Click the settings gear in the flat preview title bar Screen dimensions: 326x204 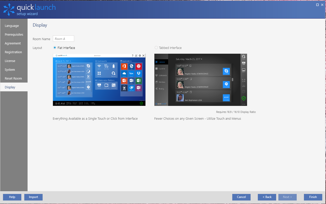pyautogui.click(x=140, y=55)
